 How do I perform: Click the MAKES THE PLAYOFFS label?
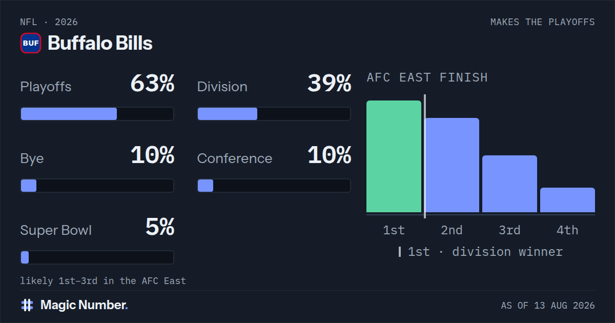(x=543, y=22)
